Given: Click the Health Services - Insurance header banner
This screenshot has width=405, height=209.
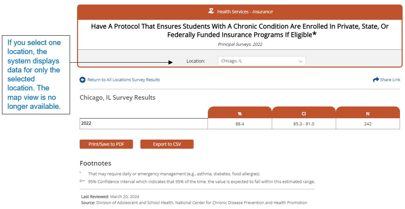Looking at the screenshot, I should [240, 12].
